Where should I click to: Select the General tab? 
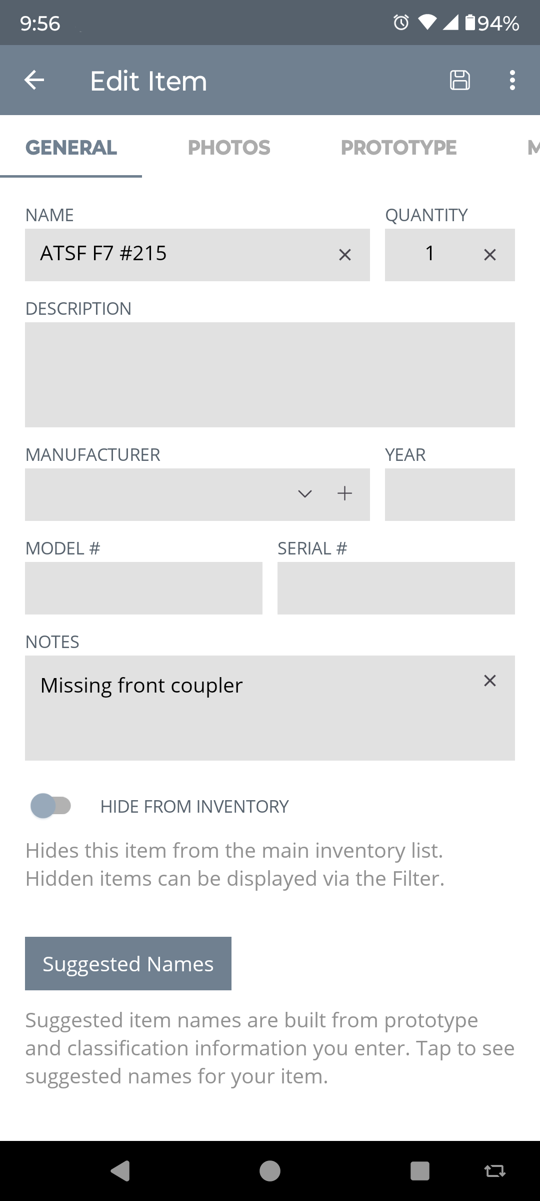pos(71,147)
